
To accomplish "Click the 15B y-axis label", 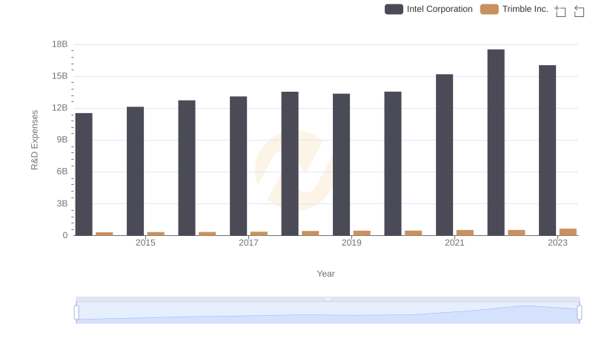I will click(60, 76).
